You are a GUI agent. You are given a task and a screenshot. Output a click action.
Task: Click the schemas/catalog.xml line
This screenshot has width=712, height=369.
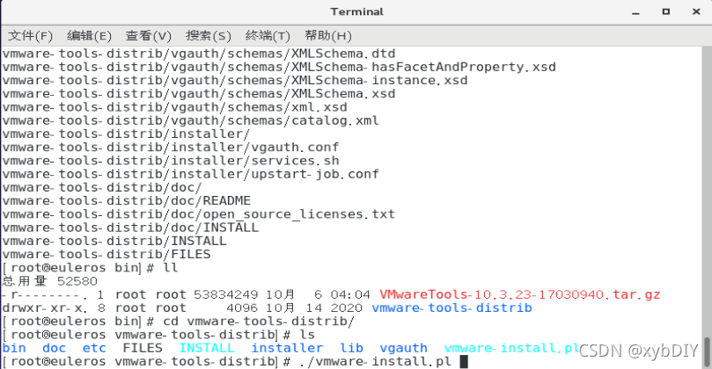191,120
